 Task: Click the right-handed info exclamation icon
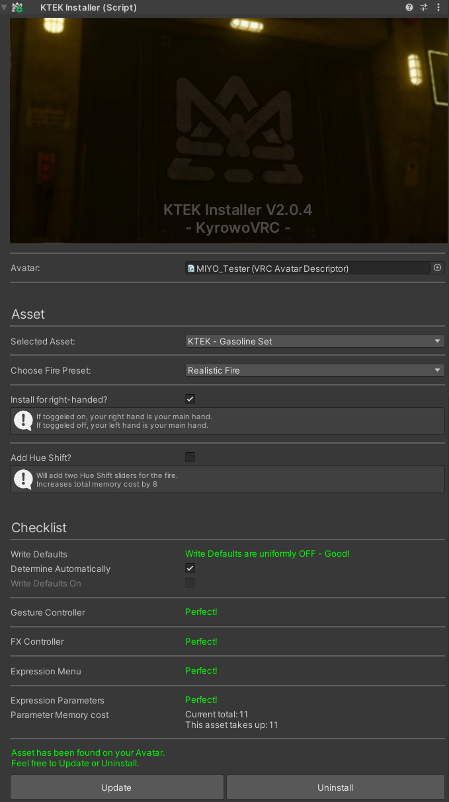[x=23, y=421]
